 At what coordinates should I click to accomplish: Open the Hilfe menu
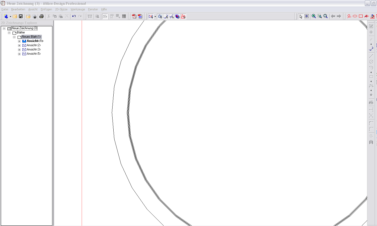click(x=104, y=9)
